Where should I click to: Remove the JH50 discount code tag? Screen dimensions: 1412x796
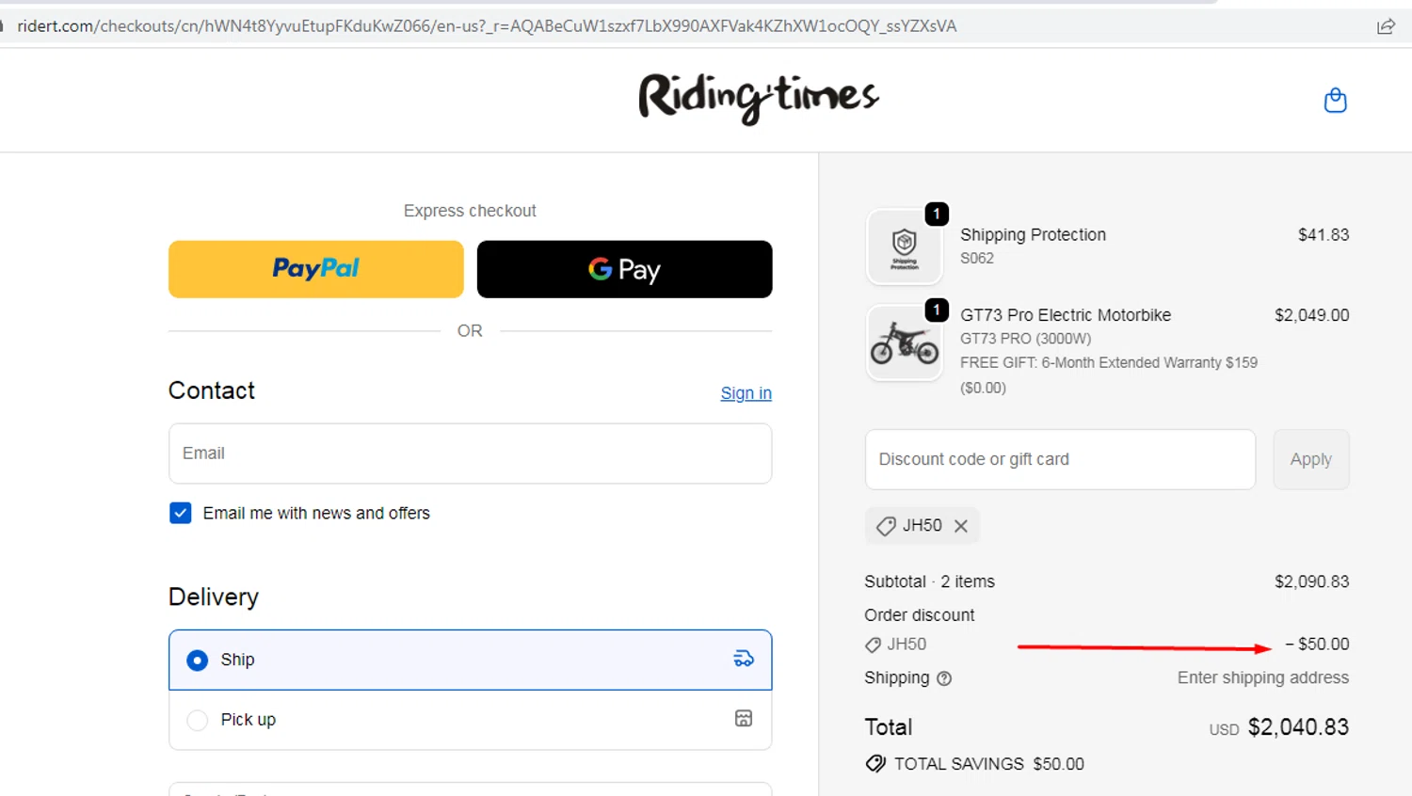pyautogui.click(x=960, y=526)
